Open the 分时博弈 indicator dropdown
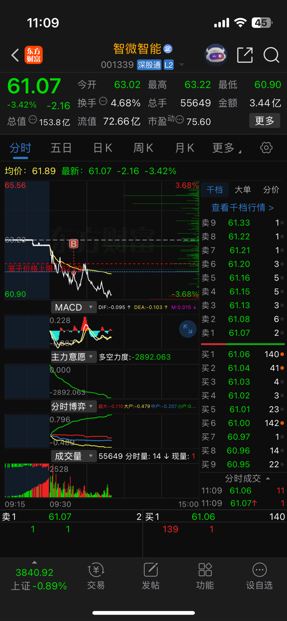This screenshot has width=287, height=621. coord(74,406)
